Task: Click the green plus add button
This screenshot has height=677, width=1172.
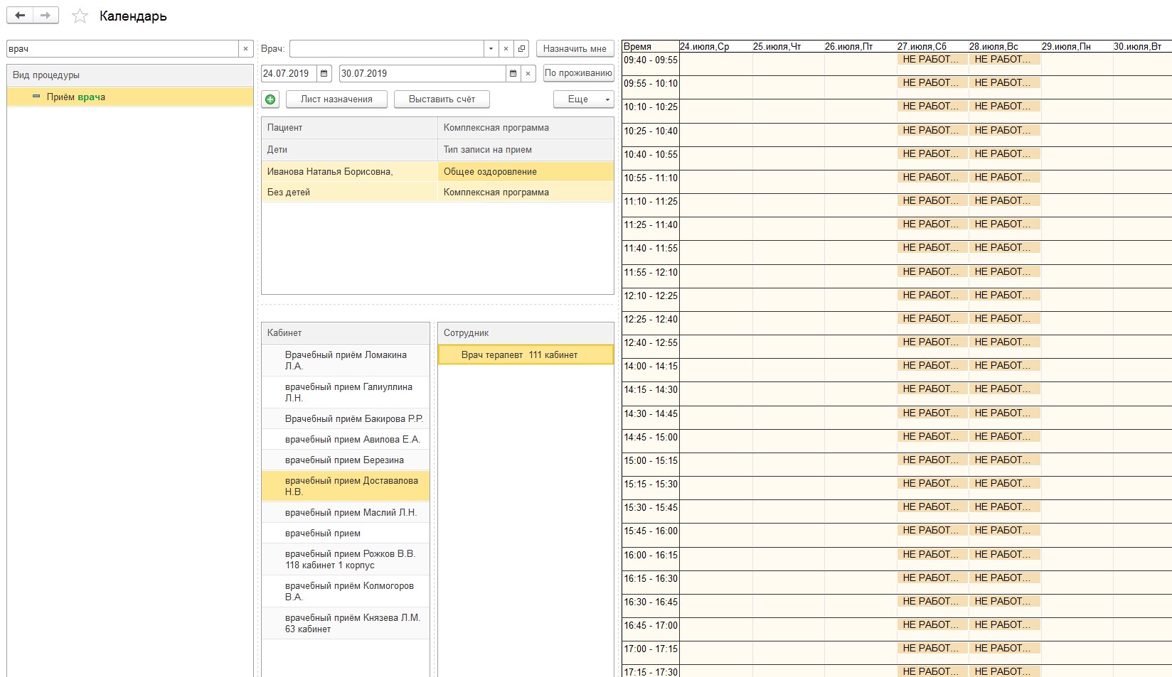Action: coord(270,99)
